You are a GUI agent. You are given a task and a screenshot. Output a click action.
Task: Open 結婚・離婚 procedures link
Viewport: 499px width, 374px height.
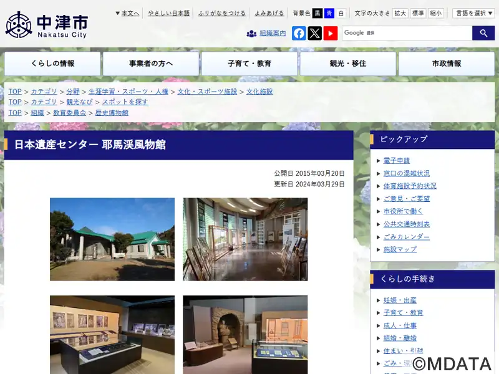click(x=400, y=338)
